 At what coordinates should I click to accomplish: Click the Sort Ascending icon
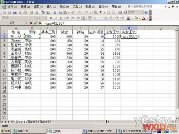tap(108, 12)
